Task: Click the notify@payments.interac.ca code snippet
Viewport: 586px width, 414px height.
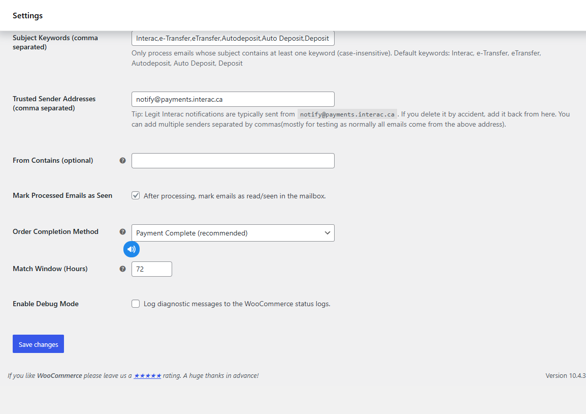Action: point(347,114)
